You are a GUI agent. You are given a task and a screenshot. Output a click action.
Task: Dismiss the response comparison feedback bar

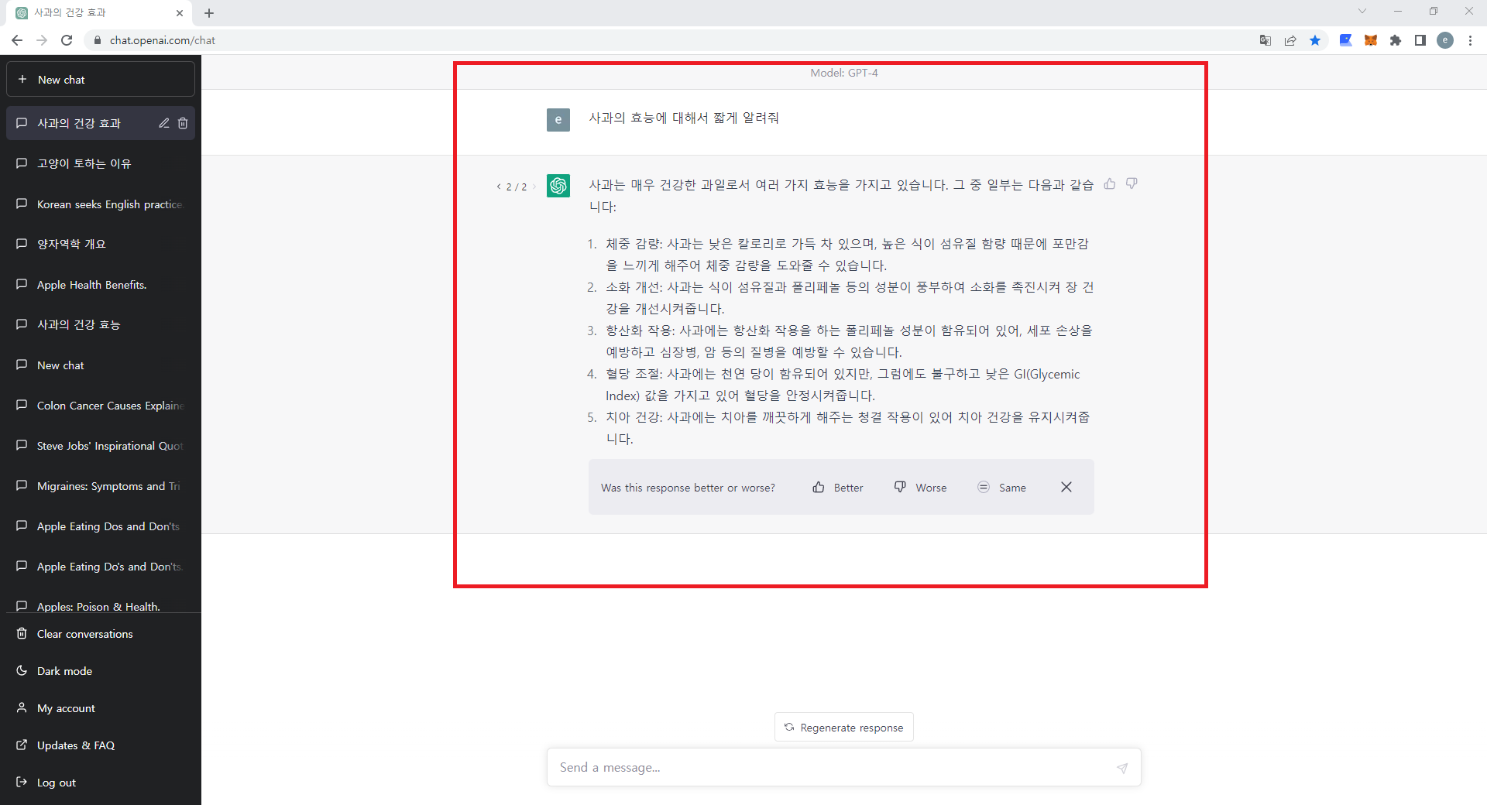pyautogui.click(x=1066, y=487)
